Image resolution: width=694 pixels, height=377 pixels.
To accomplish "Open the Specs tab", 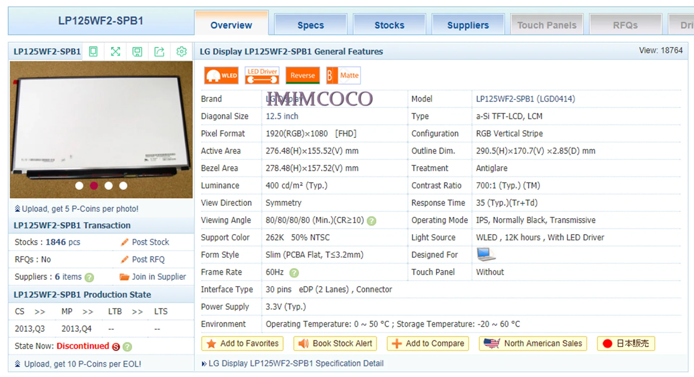I will coord(310,25).
